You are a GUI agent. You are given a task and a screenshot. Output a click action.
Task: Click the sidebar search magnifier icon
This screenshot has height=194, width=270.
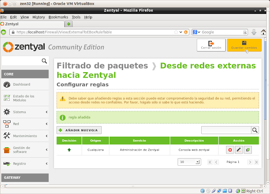point(44,61)
